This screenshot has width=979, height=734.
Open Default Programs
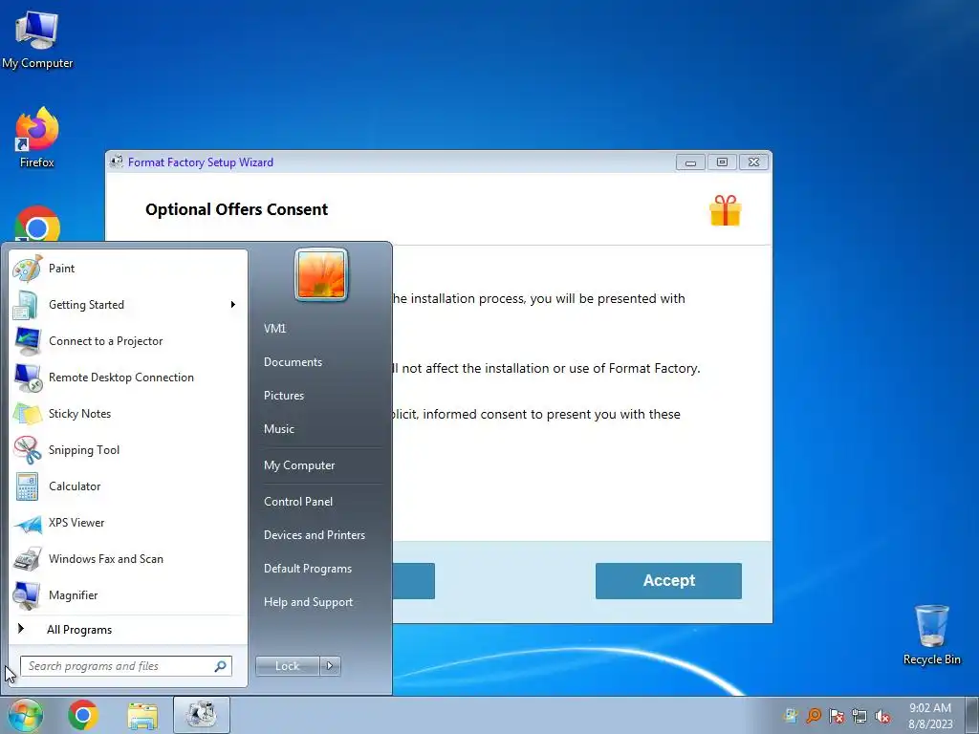coord(307,569)
